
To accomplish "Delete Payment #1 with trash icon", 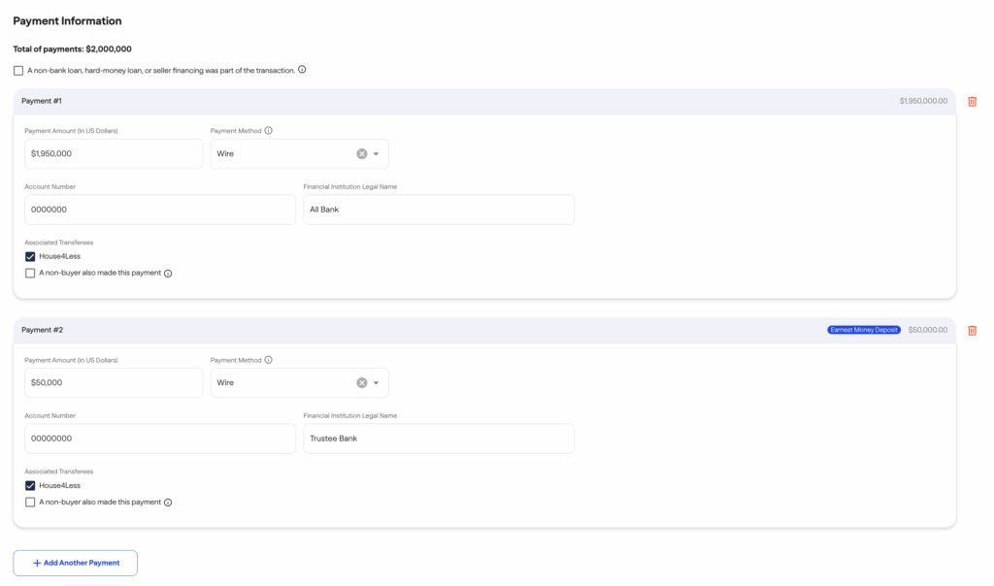I will coord(972,101).
